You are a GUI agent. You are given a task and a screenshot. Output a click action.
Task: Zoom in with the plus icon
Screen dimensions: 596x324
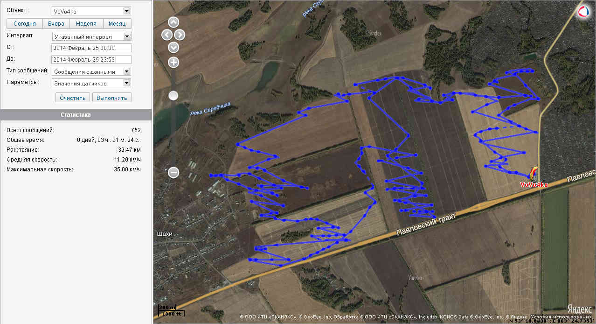(x=173, y=63)
